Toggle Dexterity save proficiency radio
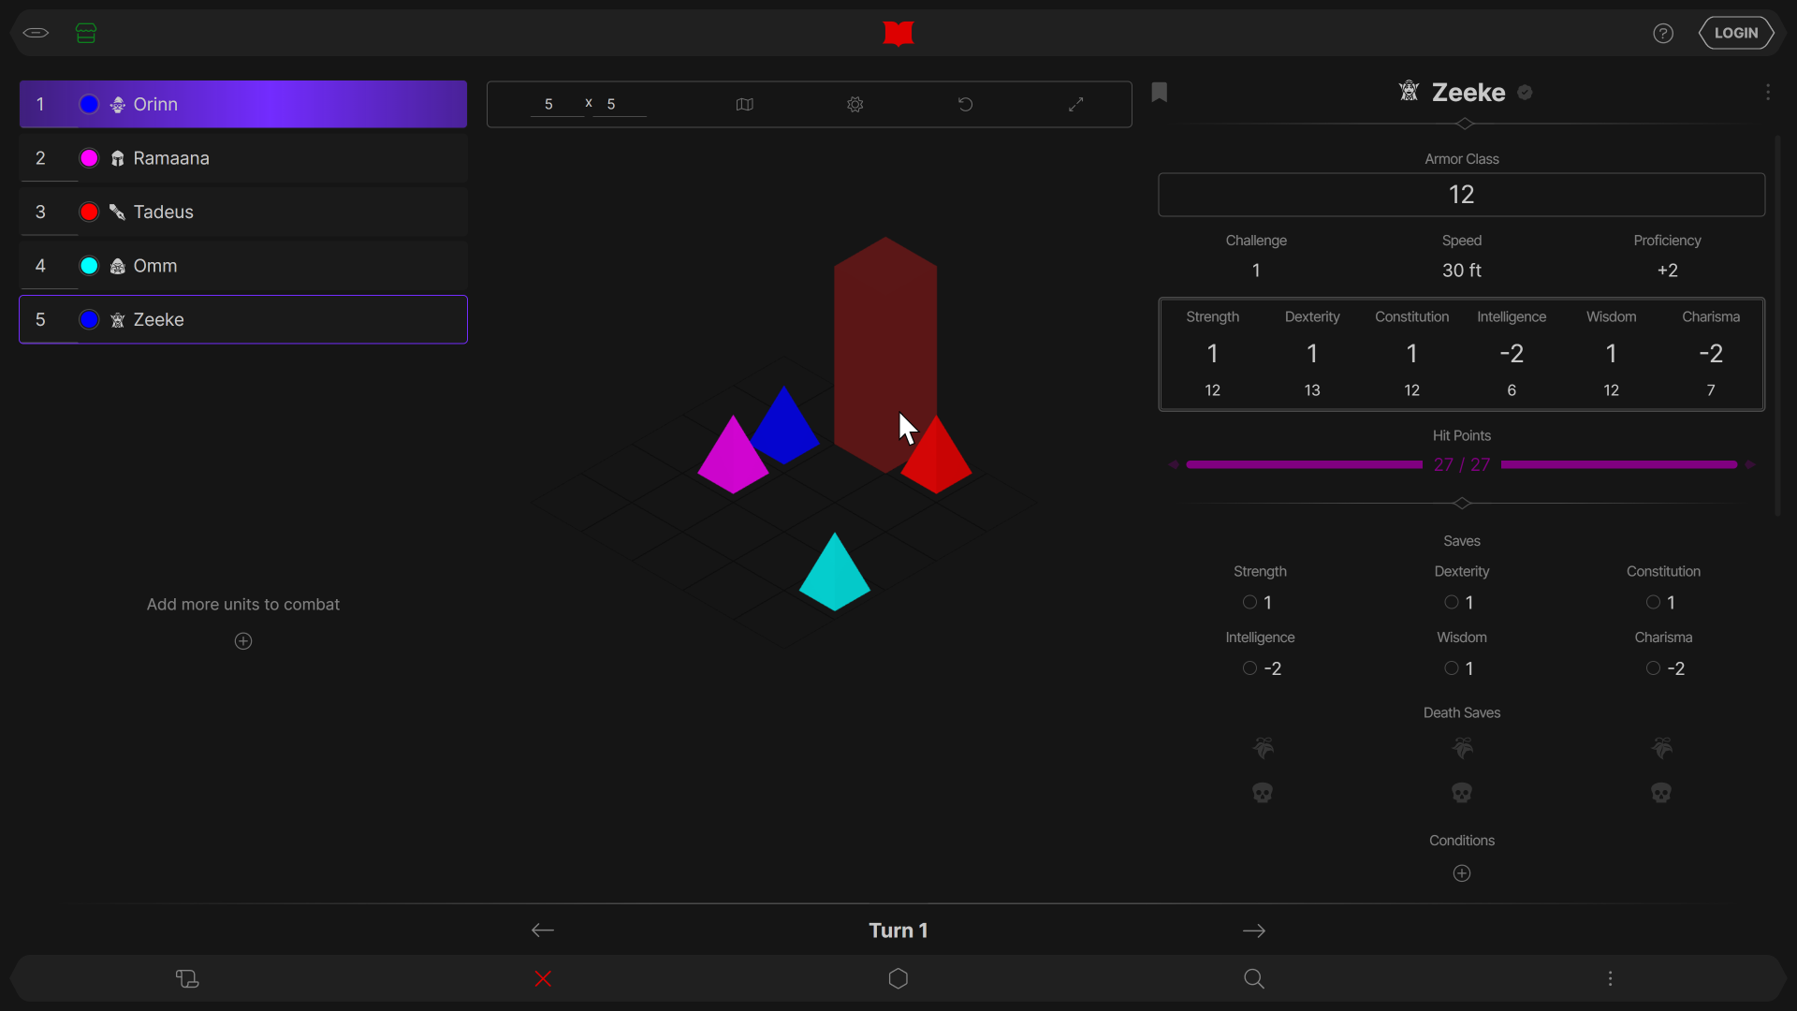1797x1011 pixels. (1452, 602)
